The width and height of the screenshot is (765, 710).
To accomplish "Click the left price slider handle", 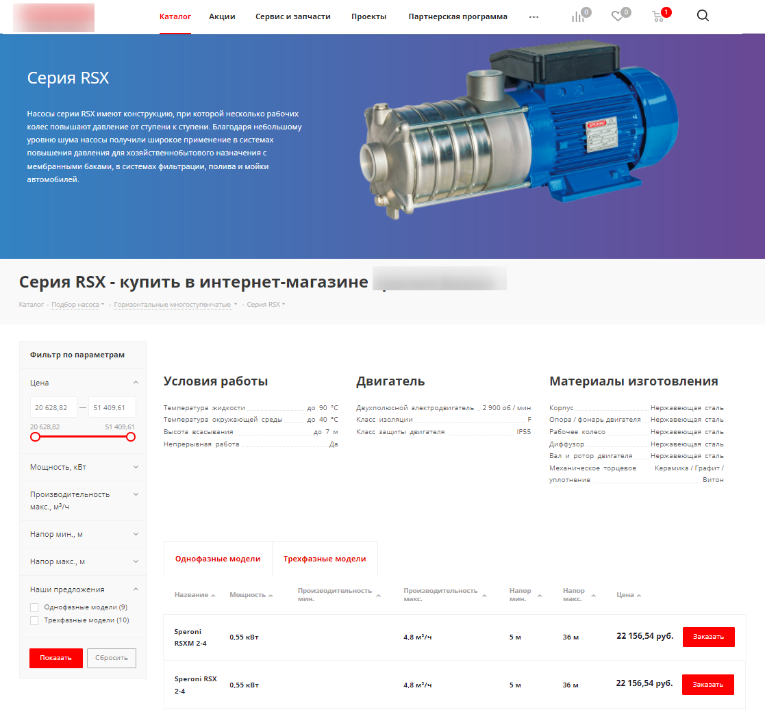I will pyautogui.click(x=35, y=437).
